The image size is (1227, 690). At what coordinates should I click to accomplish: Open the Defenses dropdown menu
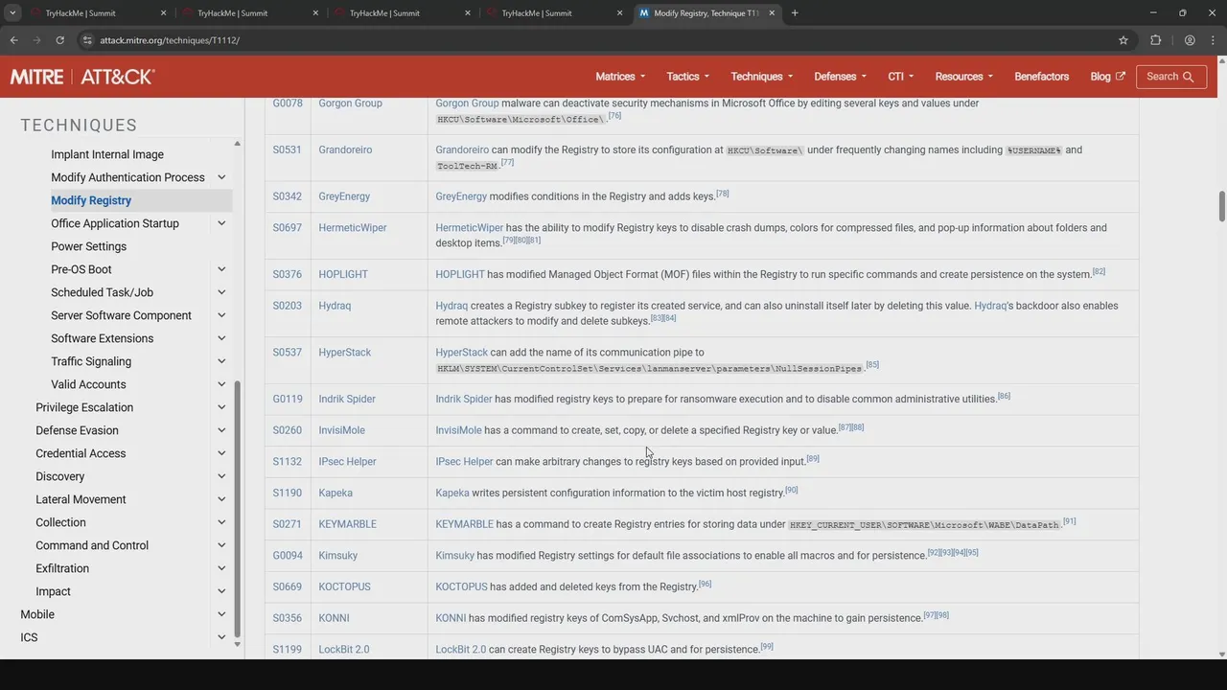(x=840, y=77)
